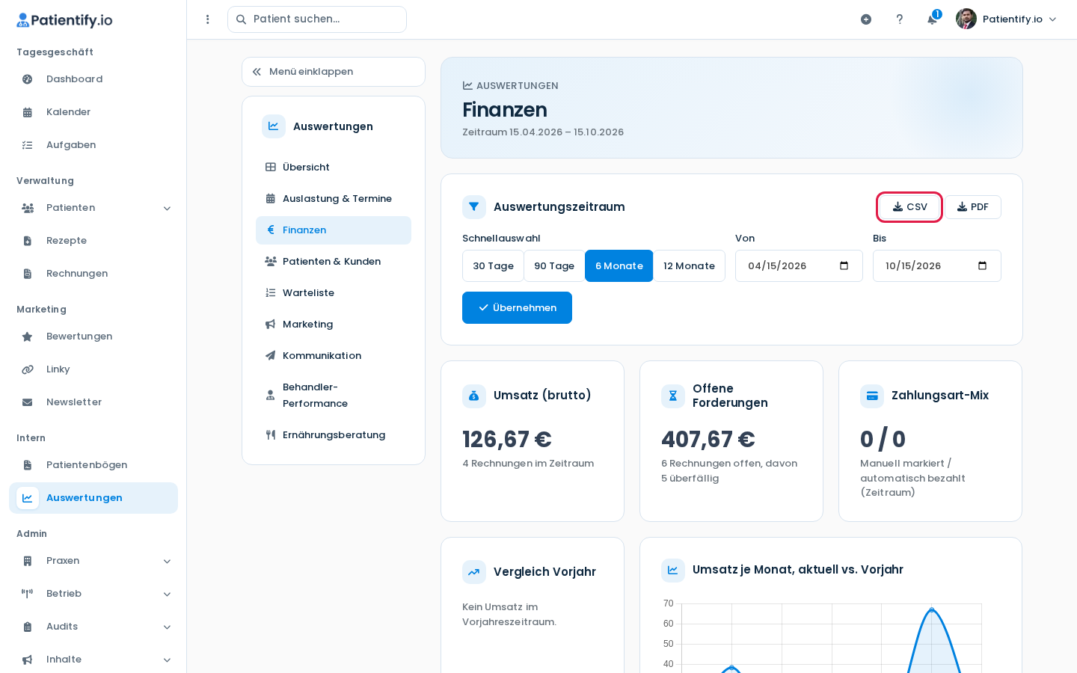Expand the Inhalte admin group

[93, 660]
